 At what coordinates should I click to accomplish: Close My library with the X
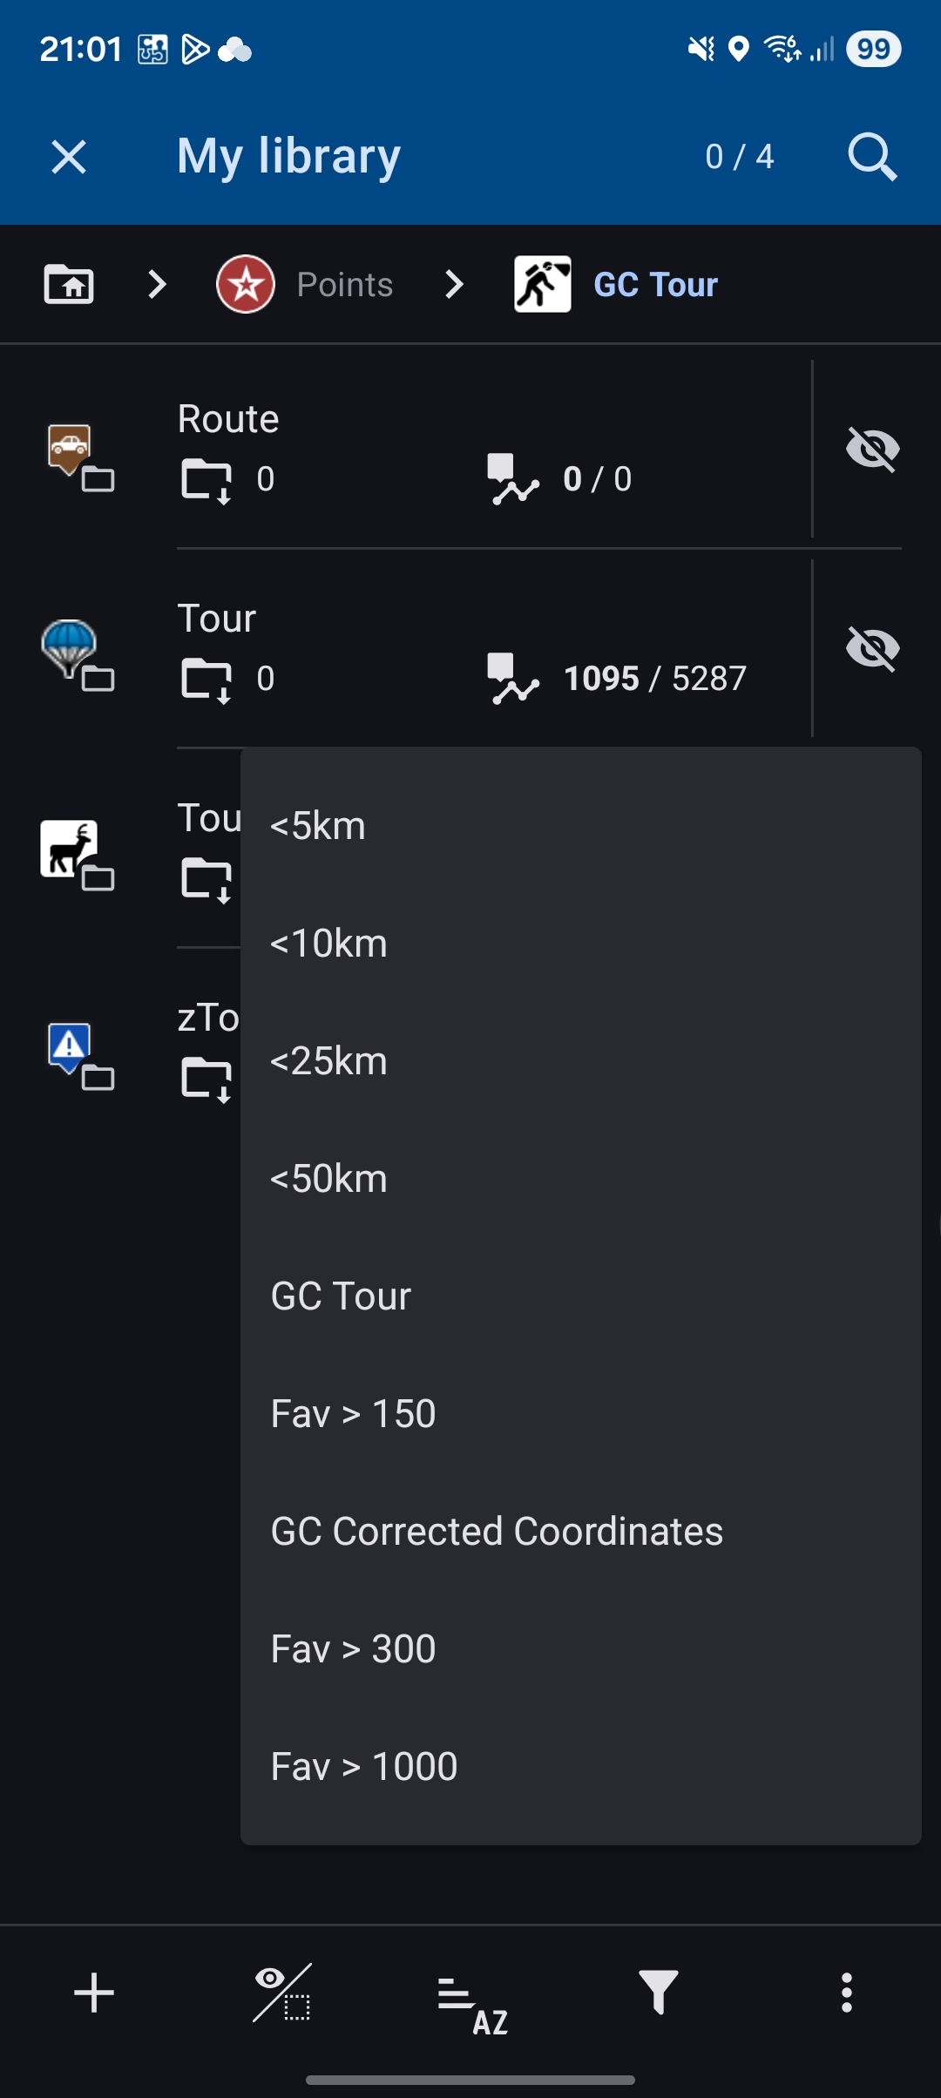pyautogui.click(x=69, y=157)
